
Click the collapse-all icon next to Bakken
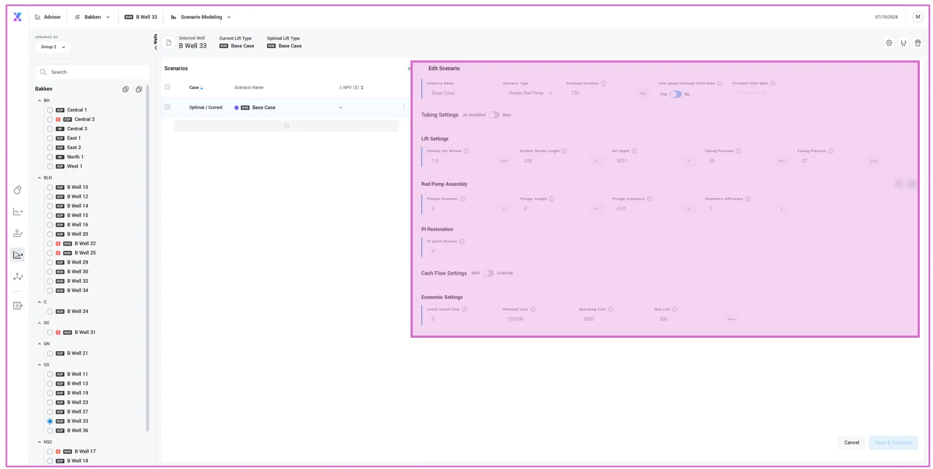(139, 89)
